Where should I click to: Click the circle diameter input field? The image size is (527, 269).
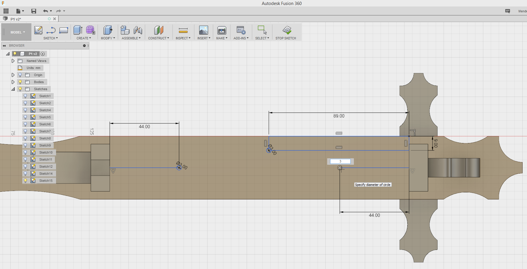click(340, 161)
